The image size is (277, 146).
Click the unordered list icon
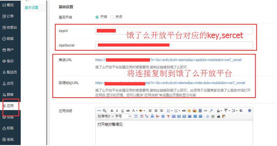click(176, 111)
